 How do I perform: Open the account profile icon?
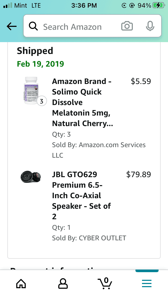(63, 283)
